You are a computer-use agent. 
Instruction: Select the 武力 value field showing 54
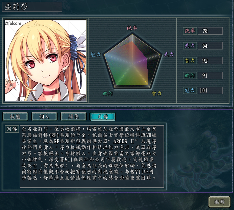(x=210, y=46)
